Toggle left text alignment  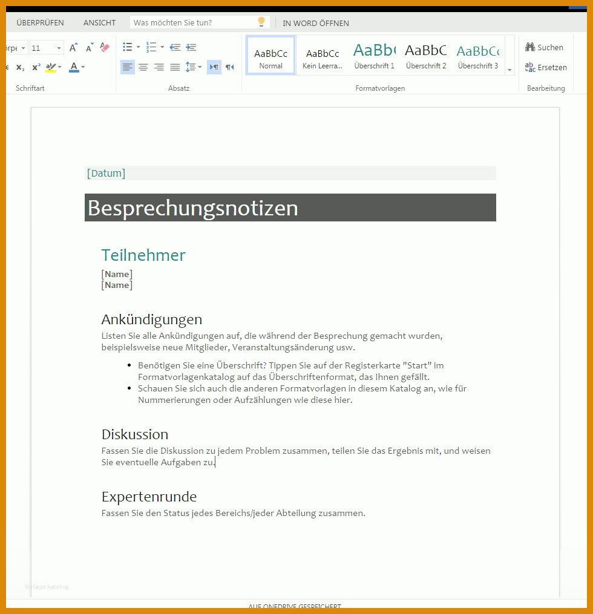click(x=127, y=67)
